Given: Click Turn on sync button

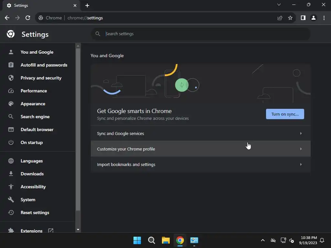Looking at the screenshot, I should pyautogui.click(x=285, y=114).
